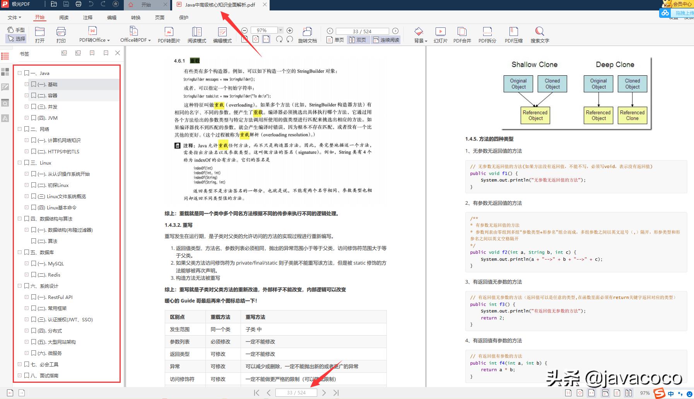The width and height of the screenshot is (694, 399).
Task: Print document using 打印 button
Action: tap(61, 34)
